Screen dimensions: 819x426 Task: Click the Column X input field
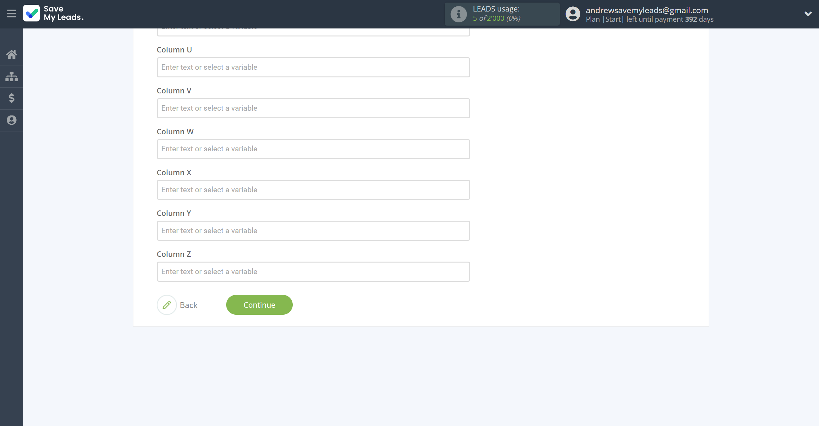pyautogui.click(x=313, y=189)
